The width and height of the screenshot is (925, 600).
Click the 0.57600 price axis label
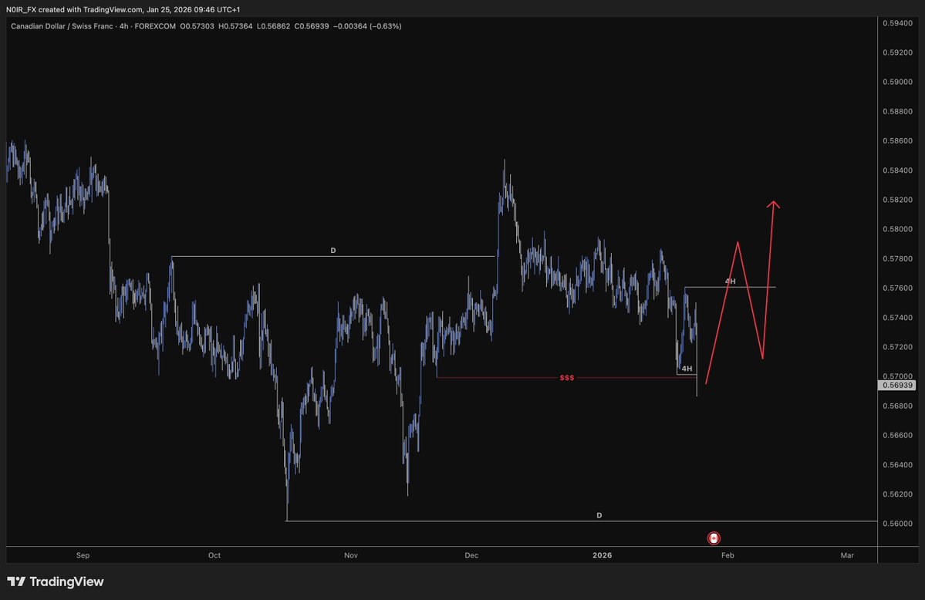coord(897,288)
